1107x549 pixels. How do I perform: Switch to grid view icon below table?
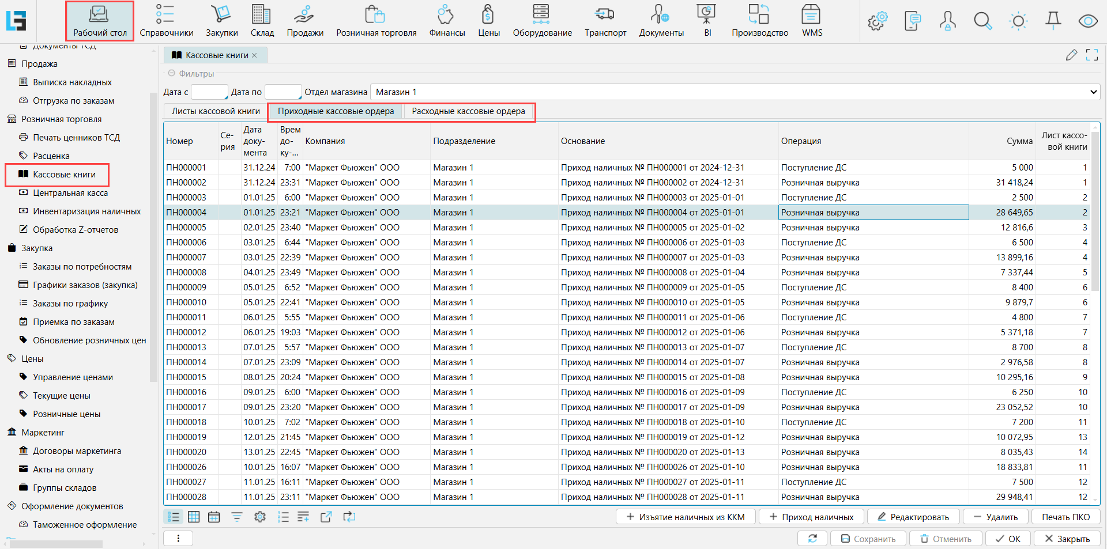(x=194, y=517)
